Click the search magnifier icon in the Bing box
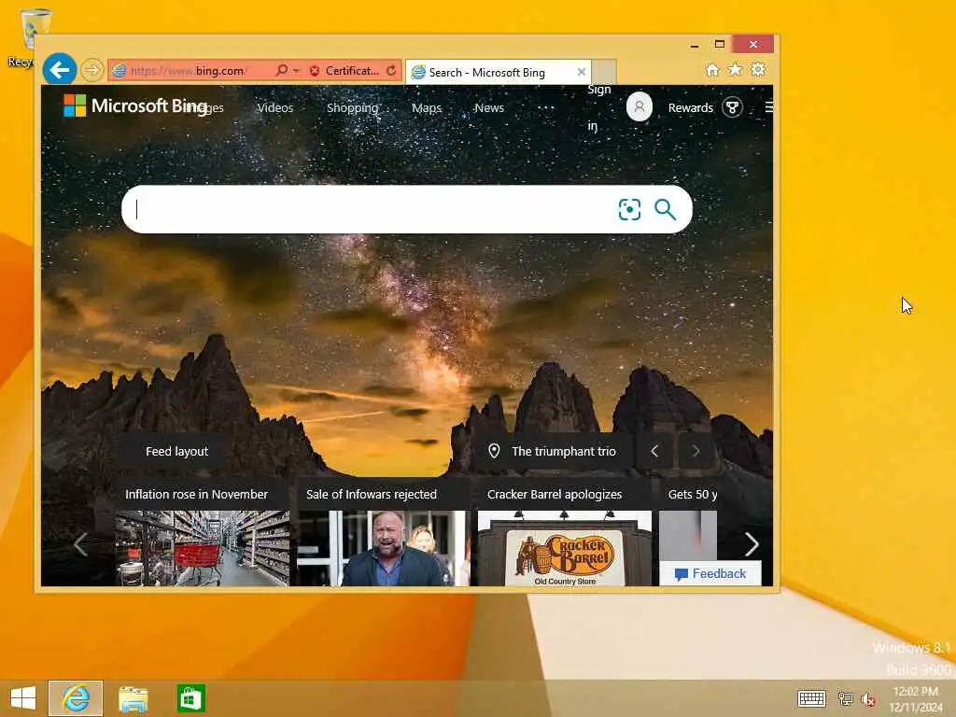Screen dimensions: 956x717 665,209
